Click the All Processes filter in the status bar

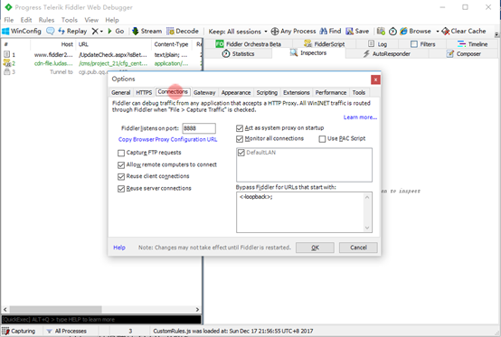click(66, 331)
